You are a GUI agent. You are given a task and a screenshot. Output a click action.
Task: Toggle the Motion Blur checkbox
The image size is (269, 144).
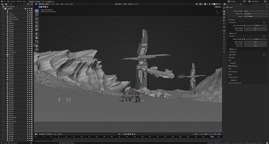click(x=229, y=66)
